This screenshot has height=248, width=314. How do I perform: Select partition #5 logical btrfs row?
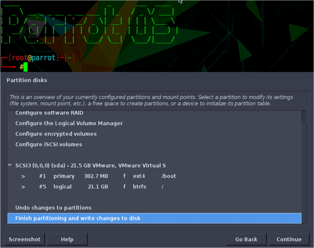155,187
